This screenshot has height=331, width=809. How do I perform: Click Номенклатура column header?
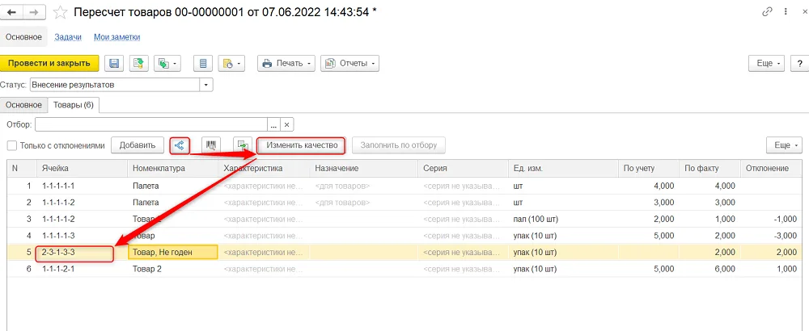(x=173, y=169)
